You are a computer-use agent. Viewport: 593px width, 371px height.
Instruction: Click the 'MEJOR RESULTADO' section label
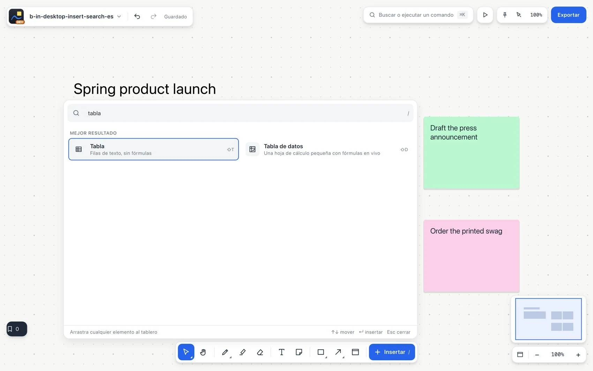[93, 133]
